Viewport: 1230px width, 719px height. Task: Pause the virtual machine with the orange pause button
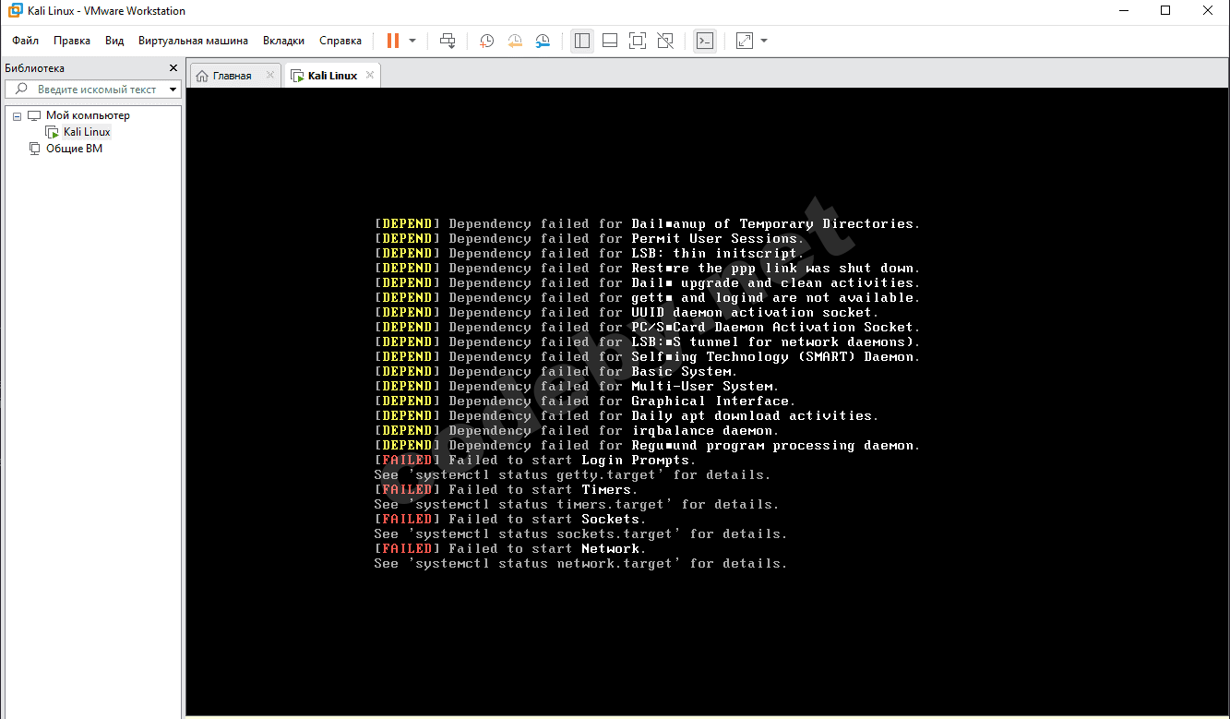(x=393, y=41)
